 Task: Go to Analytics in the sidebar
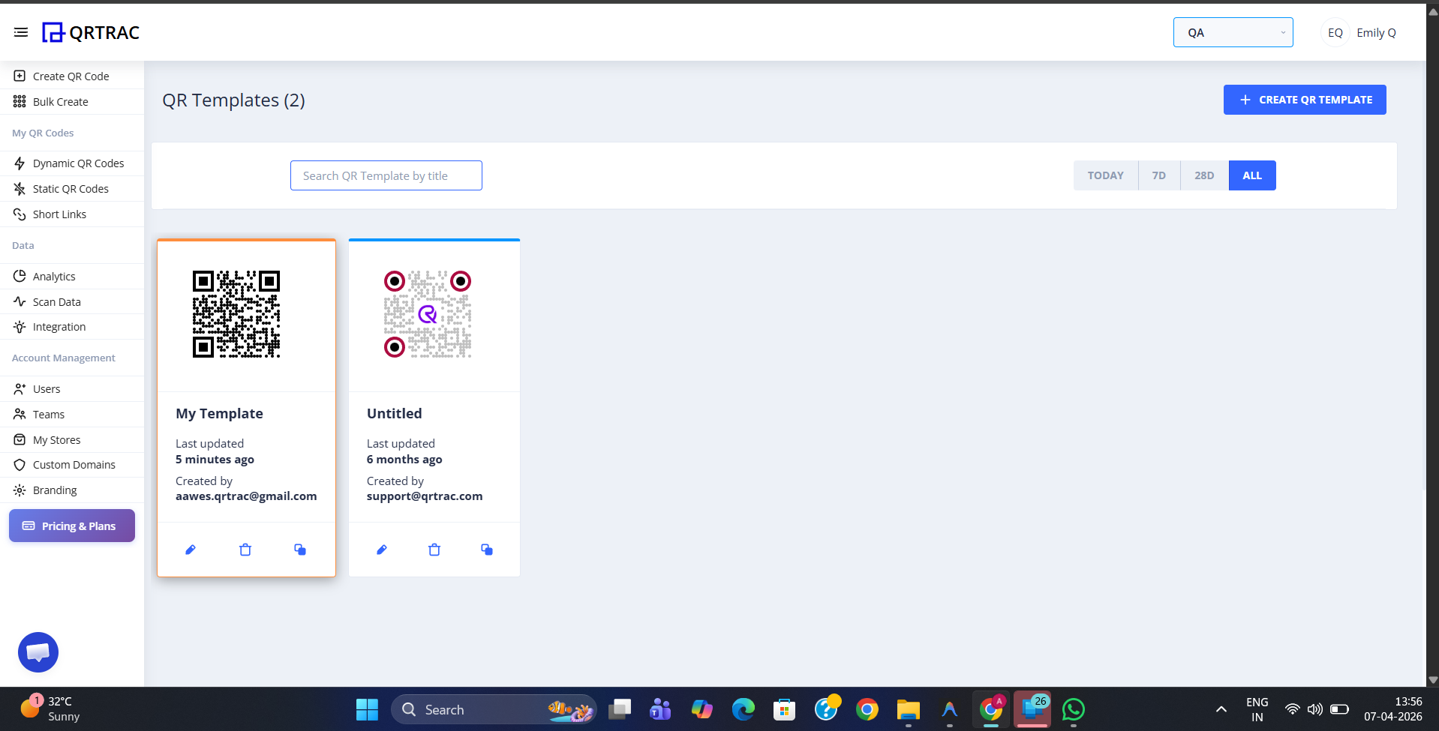point(54,277)
